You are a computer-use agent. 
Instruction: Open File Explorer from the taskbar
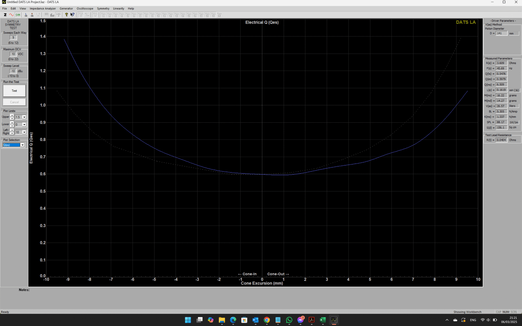coord(222,320)
